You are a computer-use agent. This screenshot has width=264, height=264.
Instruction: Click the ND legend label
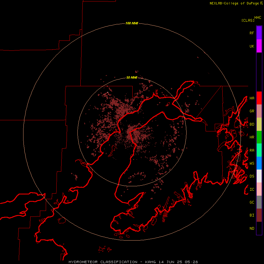252,229
